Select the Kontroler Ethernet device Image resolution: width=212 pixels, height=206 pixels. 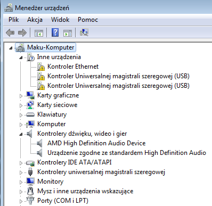point(73,67)
